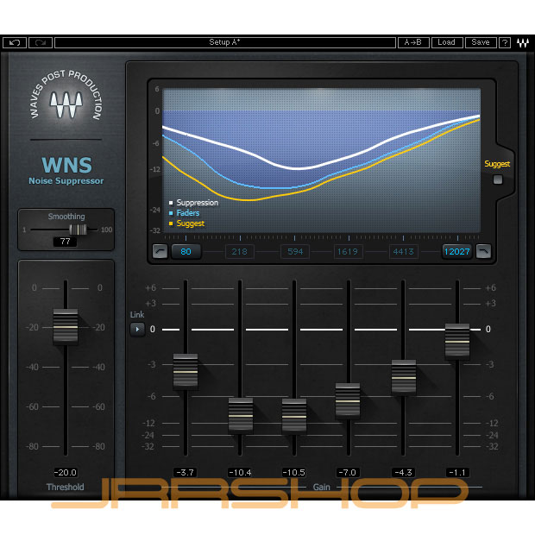
Task: Click the gain fader set to -10.4
Action: click(x=241, y=415)
